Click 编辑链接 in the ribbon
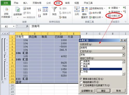129x95 pixels. (29, 17)
